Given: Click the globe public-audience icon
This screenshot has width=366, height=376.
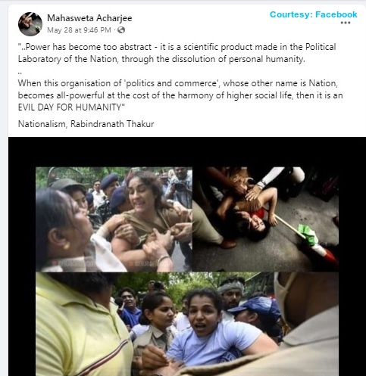Looking at the screenshot, I should 121,30.
